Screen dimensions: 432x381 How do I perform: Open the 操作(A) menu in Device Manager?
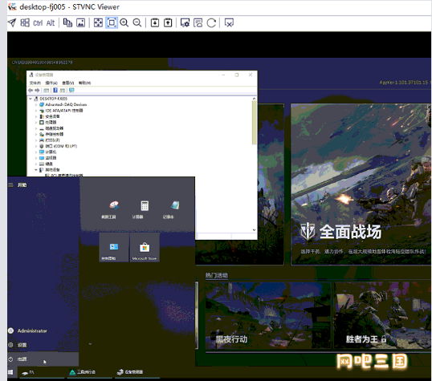pyautogui.click(x=51, y=83)
